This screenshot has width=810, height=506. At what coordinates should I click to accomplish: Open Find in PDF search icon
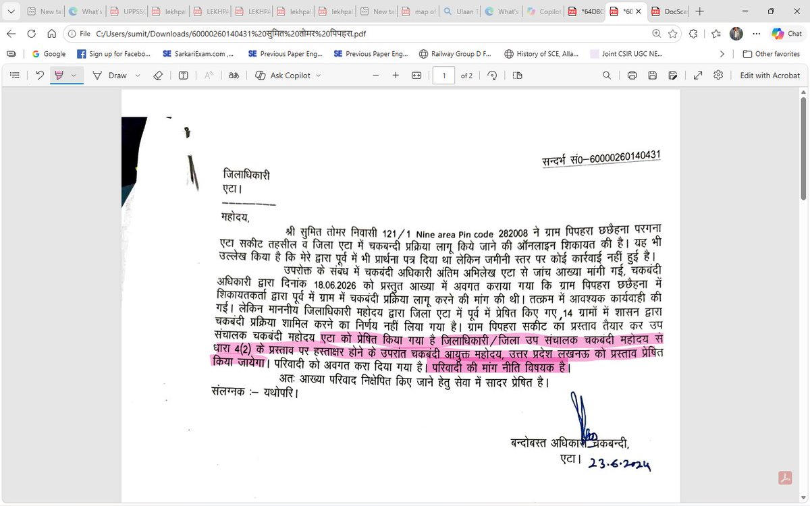click(607, 76)
